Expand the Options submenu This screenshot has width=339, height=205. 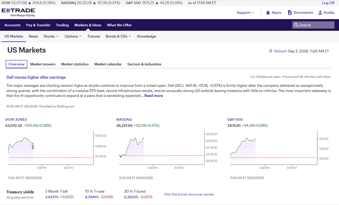click(x=73, y=36)
